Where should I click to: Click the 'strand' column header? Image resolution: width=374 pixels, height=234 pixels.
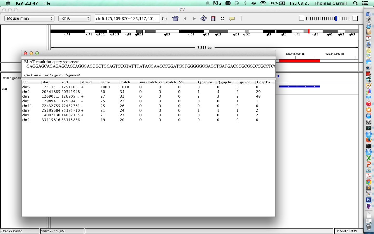tap(90, 82)
